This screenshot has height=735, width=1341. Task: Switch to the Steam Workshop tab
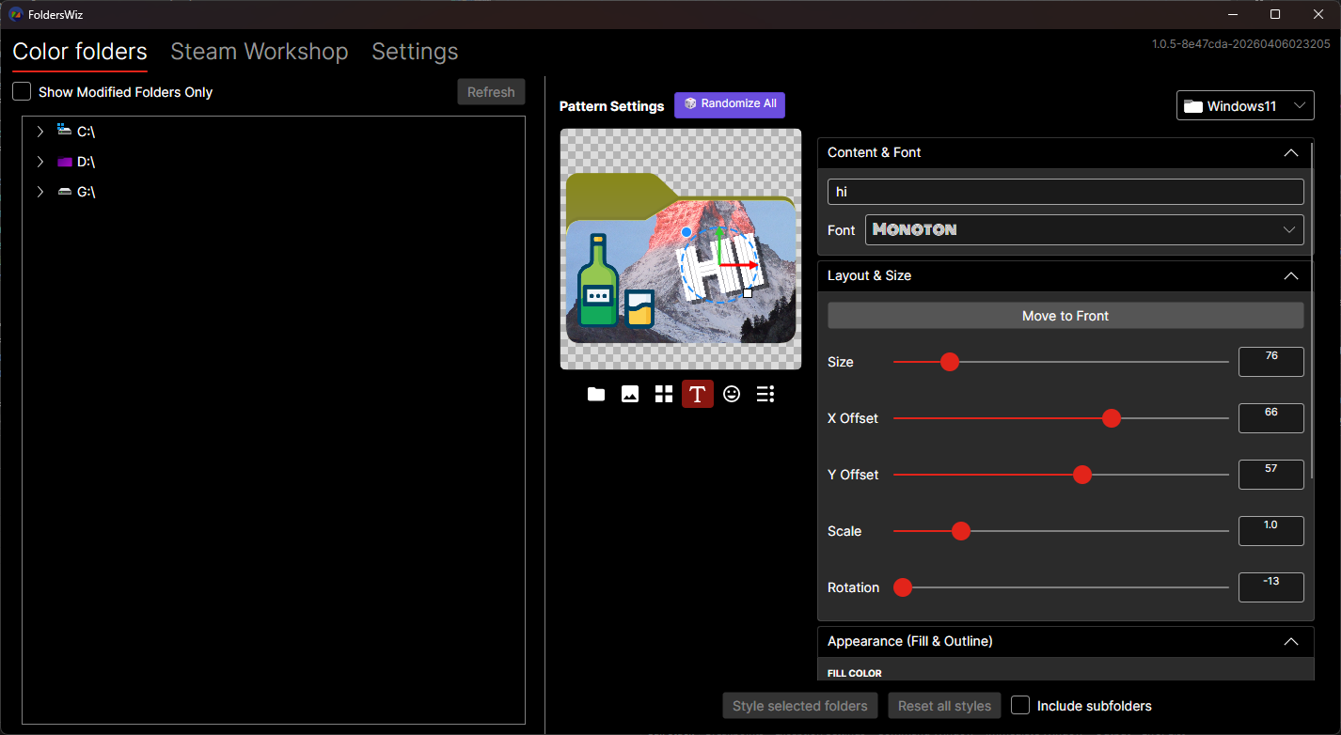coord(260,52)
